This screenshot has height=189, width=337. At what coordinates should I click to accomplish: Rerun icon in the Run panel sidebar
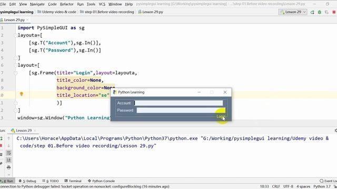coord(1,139)
